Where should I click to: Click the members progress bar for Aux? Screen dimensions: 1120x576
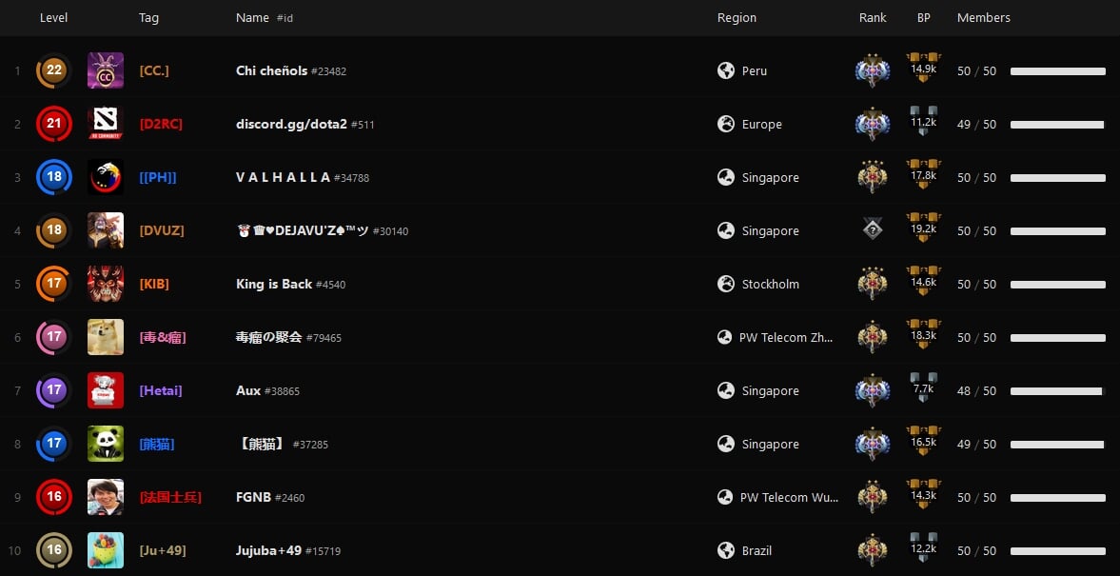pos(1057,390)
